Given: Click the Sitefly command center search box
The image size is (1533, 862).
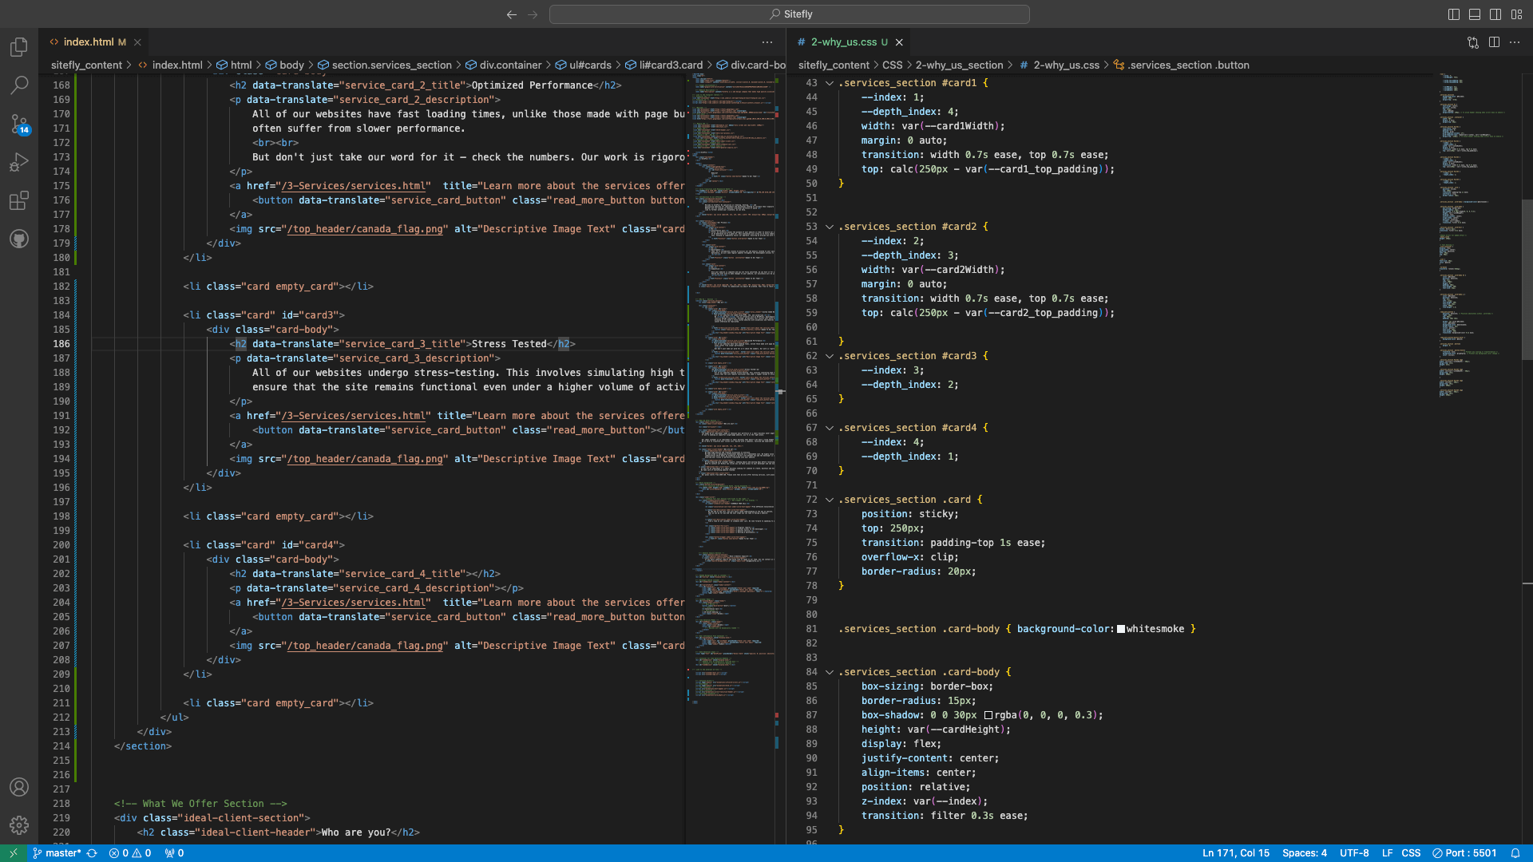Looking at the screenshot, I should [790, 14].
